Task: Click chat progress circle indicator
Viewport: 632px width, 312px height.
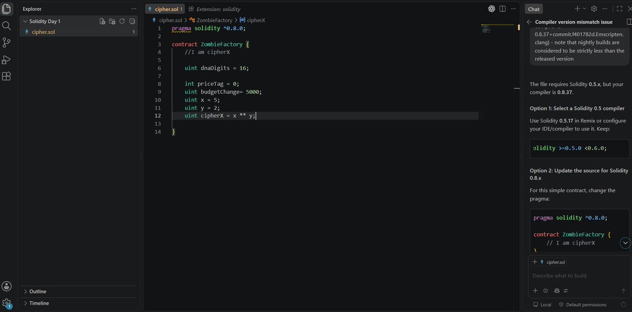Action: [x=623, y=305]
